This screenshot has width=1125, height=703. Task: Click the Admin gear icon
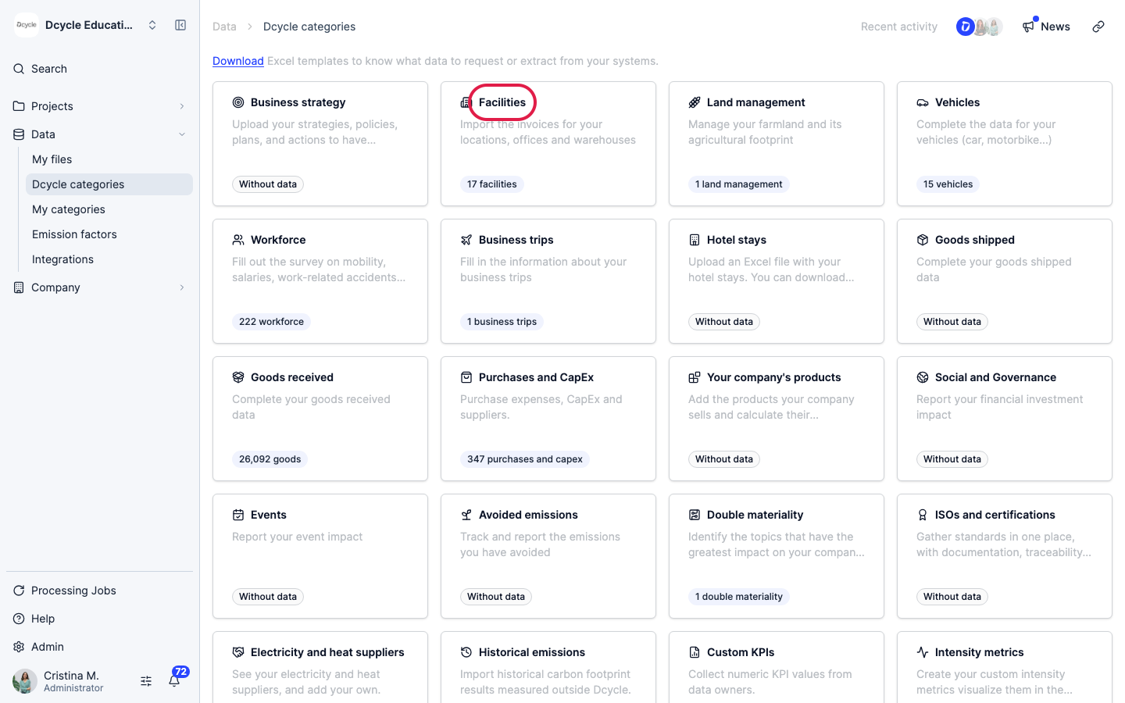19,647
